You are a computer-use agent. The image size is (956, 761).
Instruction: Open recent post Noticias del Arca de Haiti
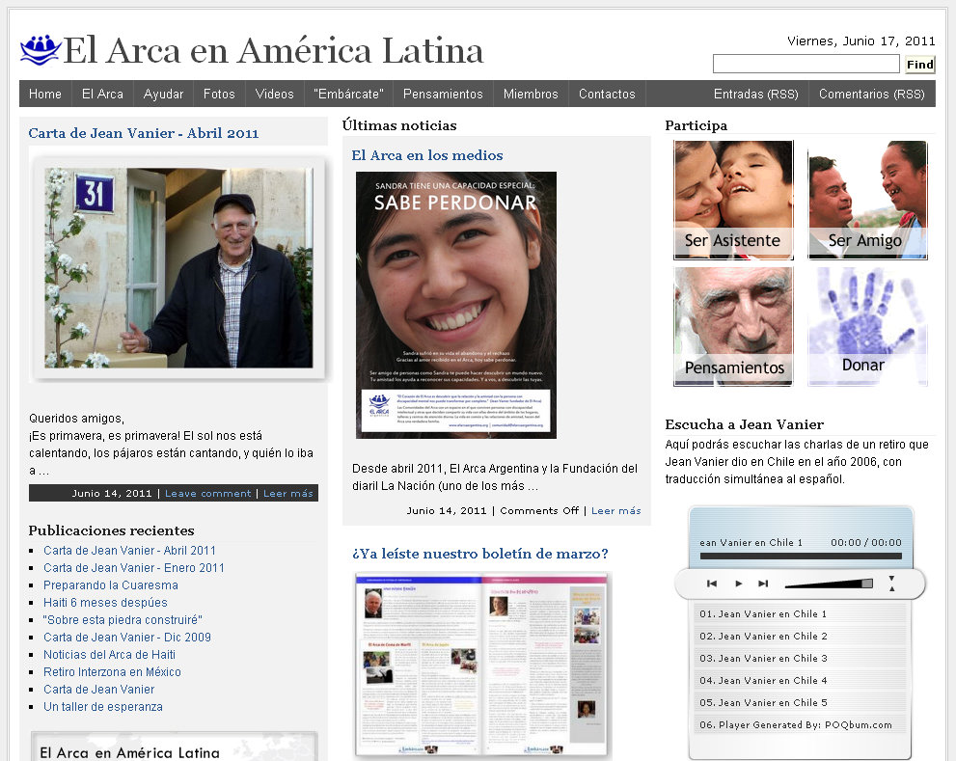(x=109, y=654)
